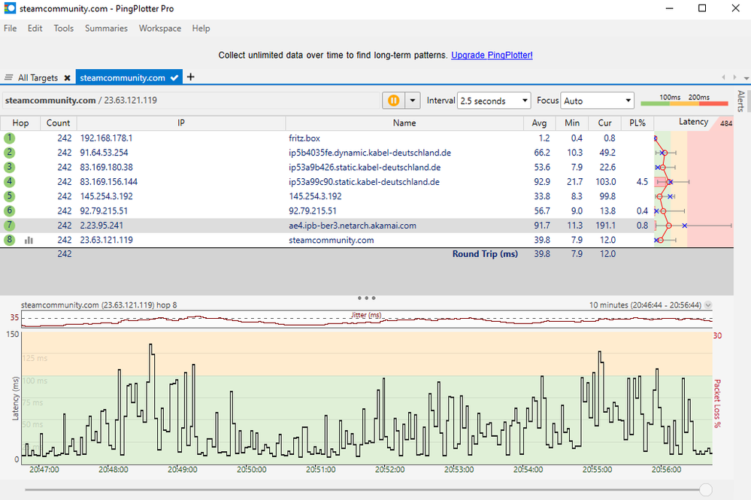
Task: Click the three-dot splitter handle above the timeline graph
Action: pyautogui.click(x=366, y=298)
